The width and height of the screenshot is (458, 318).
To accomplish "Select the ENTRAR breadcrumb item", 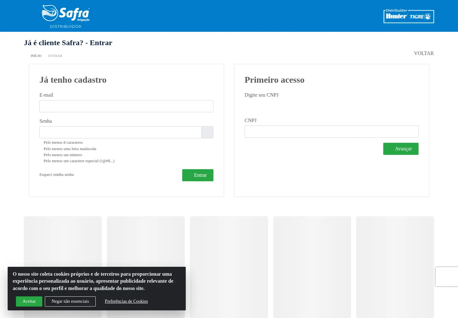I will point(55,56).
